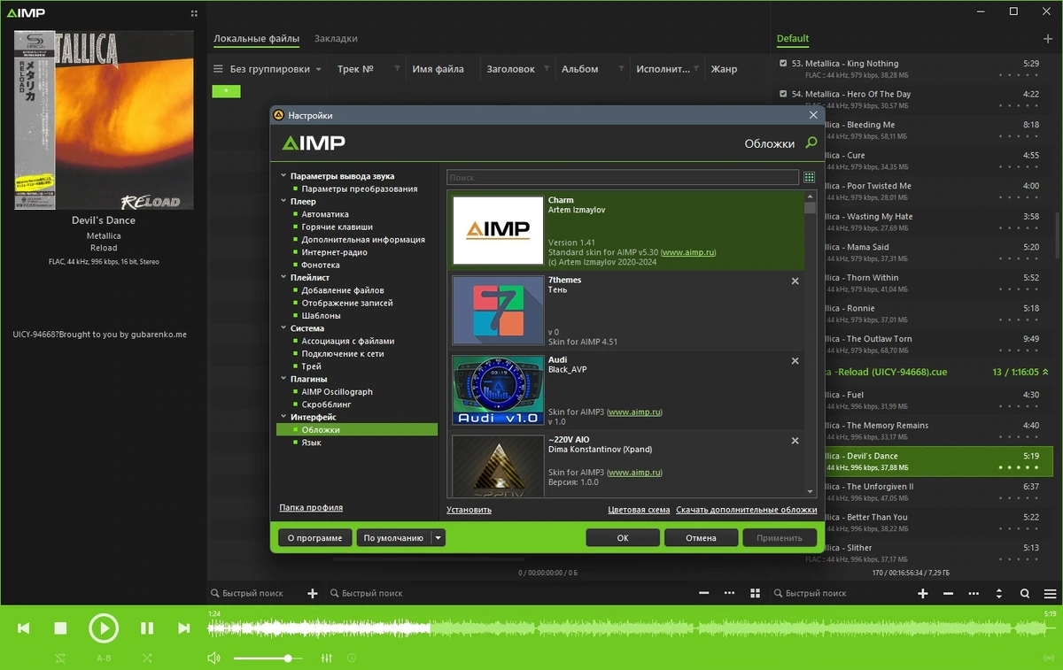Remove the ~220V AIO skin with its X
1063x670 pixels.
pyautogui.click(x=795, y=441)
